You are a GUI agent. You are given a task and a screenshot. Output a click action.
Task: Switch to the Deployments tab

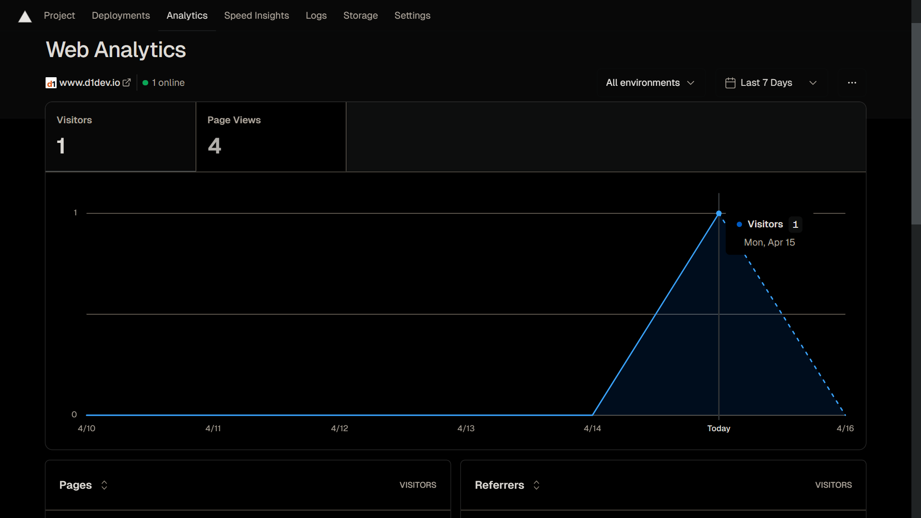click(x=121, y=15)
